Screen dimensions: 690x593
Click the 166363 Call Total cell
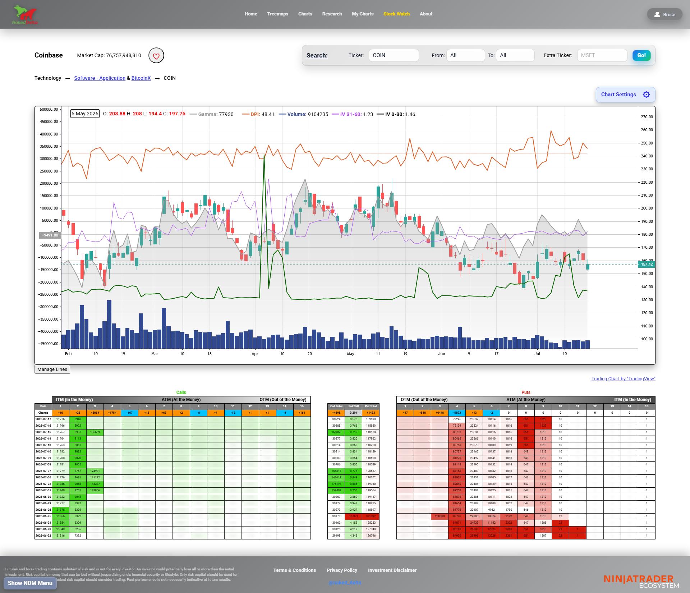(x=336, y=432)
